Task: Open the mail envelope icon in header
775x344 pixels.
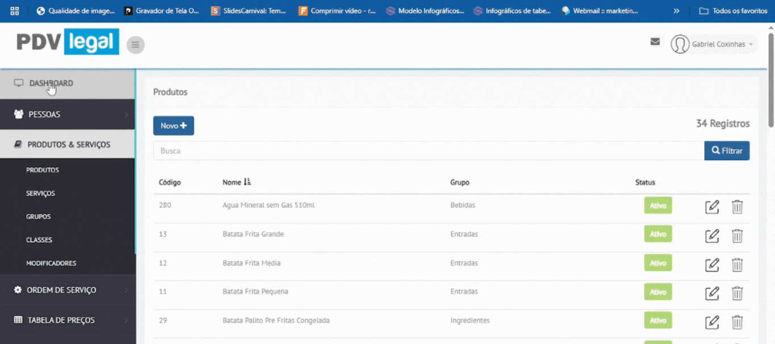Action: click(655, 41)
